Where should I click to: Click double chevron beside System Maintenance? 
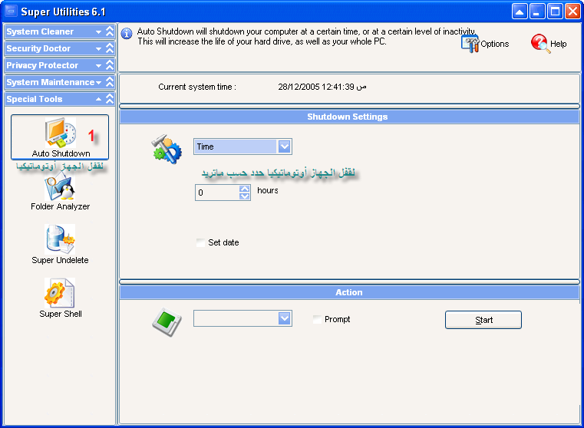(x=110, y=82)
